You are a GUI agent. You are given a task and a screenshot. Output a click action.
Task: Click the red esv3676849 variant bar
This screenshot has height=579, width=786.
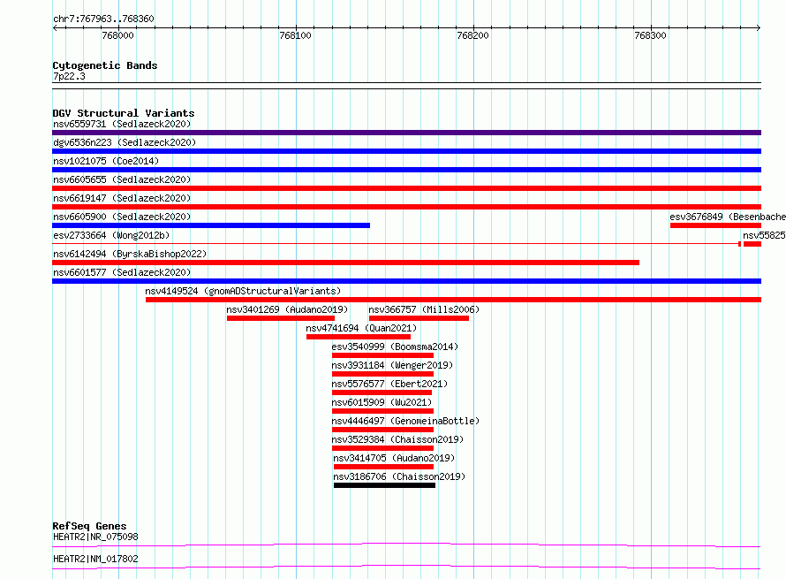point(716,225)
